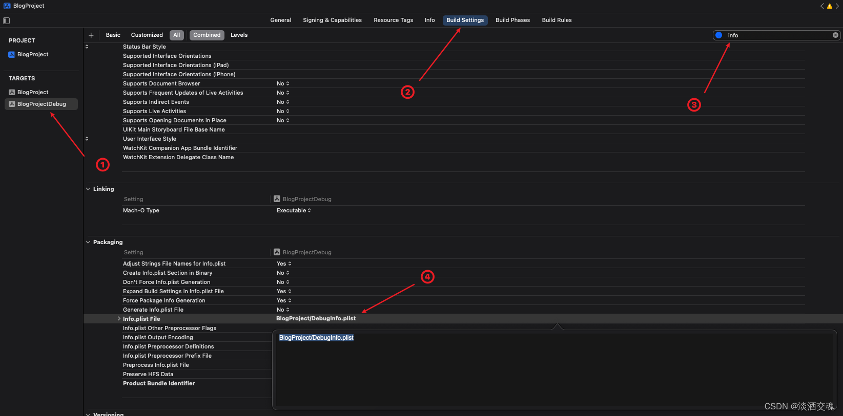
Task: Change Supports Opening Documents in Place value
Action: point(283,120)
